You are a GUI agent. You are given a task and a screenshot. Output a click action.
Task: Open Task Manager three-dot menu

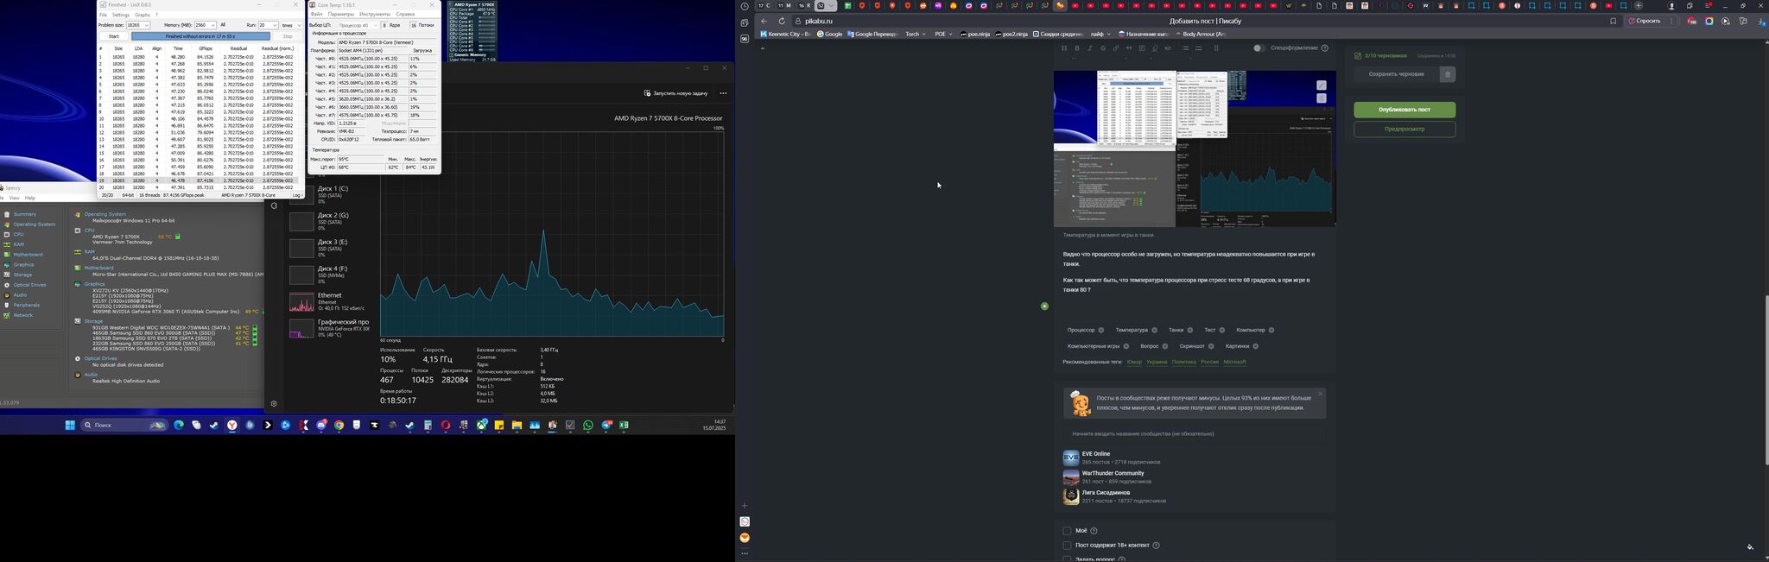coord(723,93)
